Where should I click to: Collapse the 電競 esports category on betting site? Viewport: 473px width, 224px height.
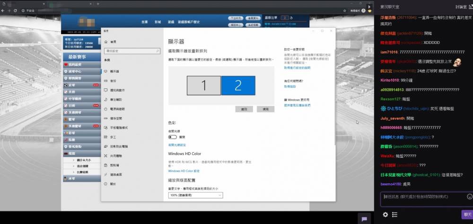(x=82, y=154)
